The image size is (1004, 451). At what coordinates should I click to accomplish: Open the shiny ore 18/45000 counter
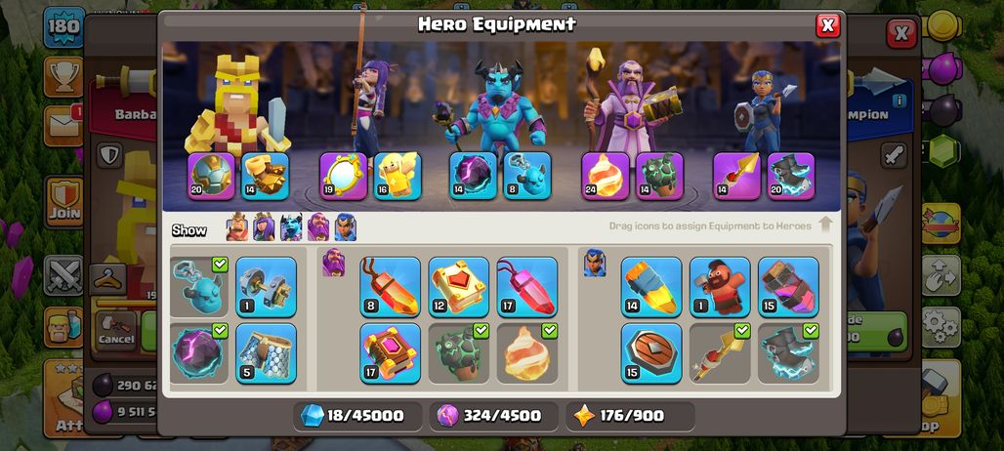click(x=357, y=416)
